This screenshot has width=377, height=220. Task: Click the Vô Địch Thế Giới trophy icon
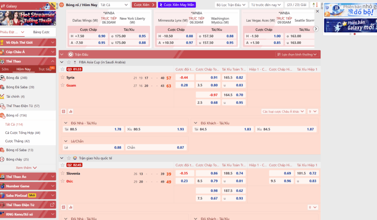click(x=2, y=43)
